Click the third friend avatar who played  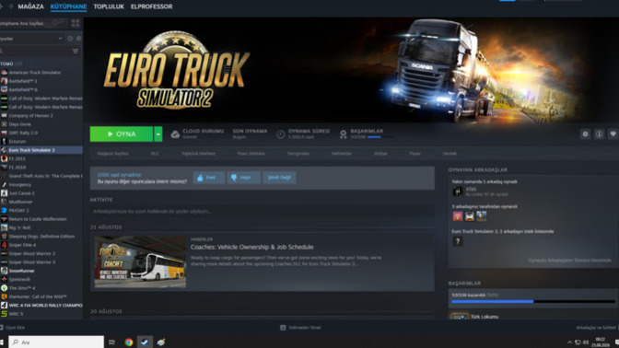tap(481, 216)
